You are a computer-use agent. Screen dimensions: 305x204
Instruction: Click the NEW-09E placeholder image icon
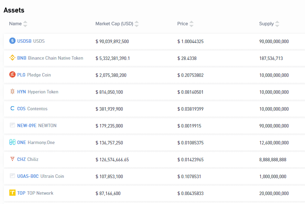(x=12, y=125)
